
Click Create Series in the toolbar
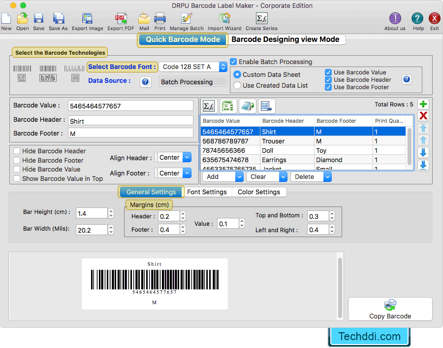(262, 19)
